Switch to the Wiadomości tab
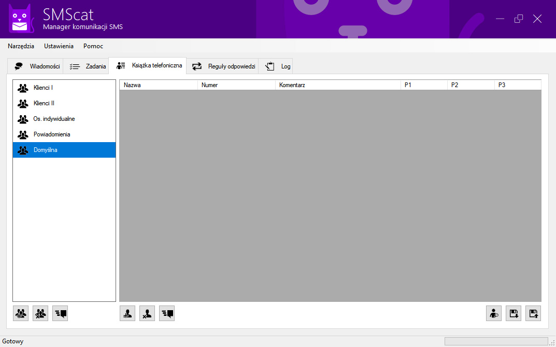 (35, 66)
